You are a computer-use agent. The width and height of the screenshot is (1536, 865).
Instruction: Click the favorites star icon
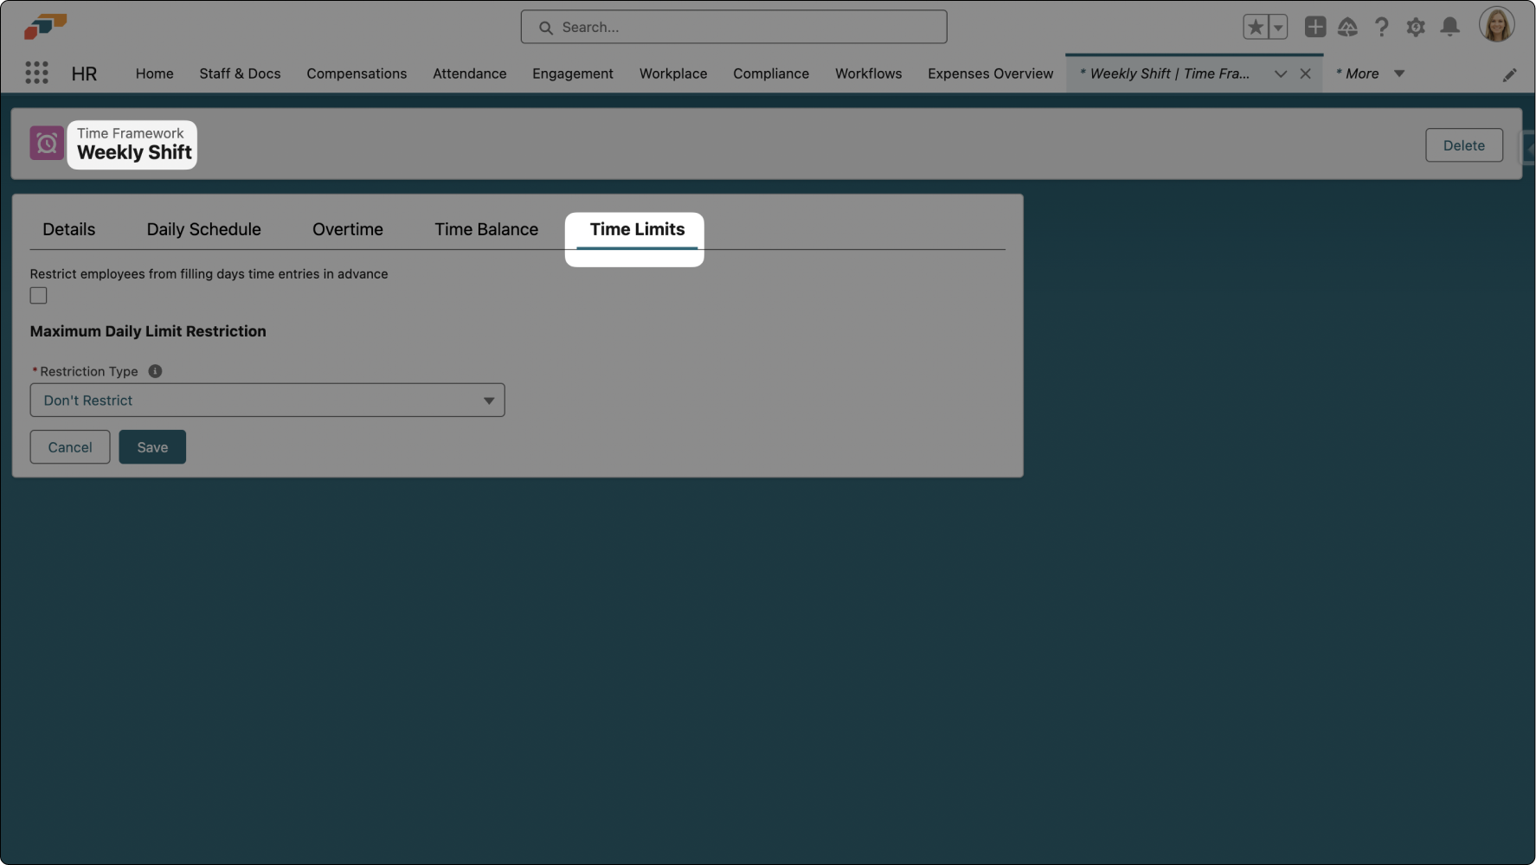tap(1256, 28)
